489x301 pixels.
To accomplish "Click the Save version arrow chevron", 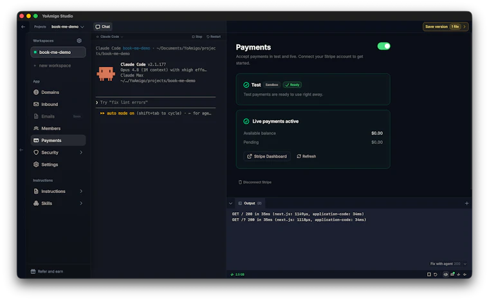I will (465, 27).
